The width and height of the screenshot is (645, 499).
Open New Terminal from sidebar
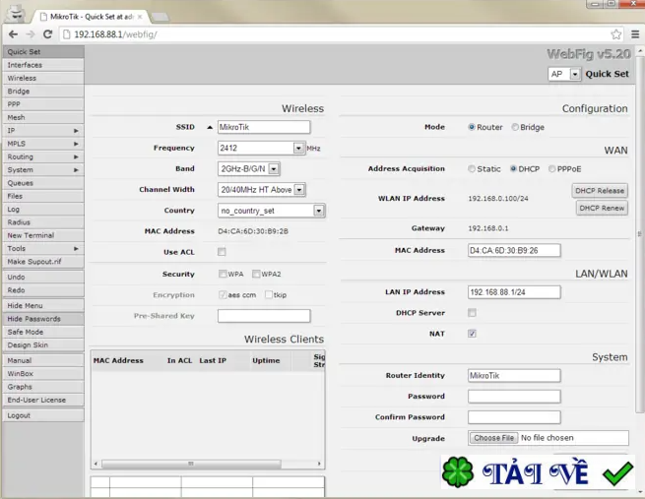point(41,235)
